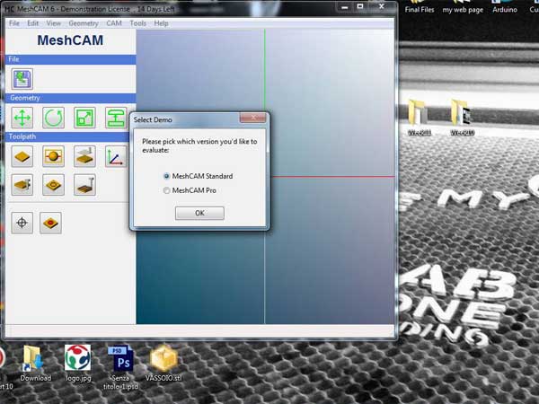Click the Define Stock toolpath icon
539x404 pixels.
pyautogui.click(x=22, y=156)
